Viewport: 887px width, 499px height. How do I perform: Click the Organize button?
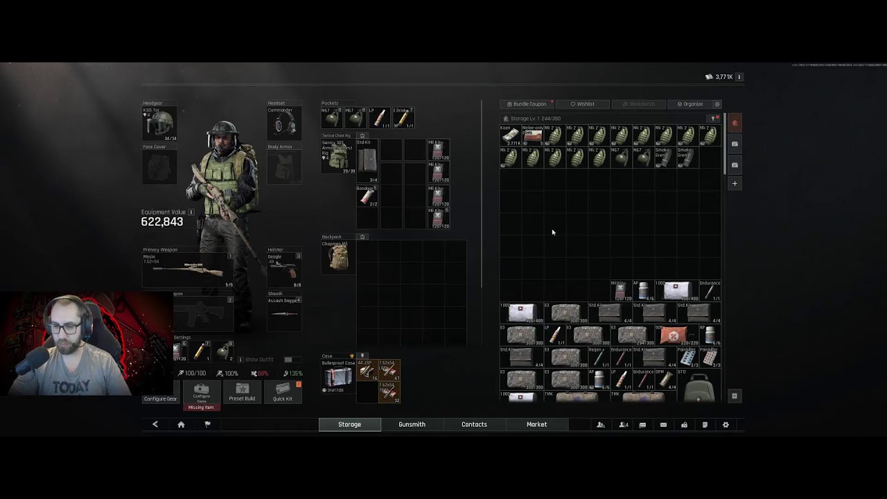690,104
